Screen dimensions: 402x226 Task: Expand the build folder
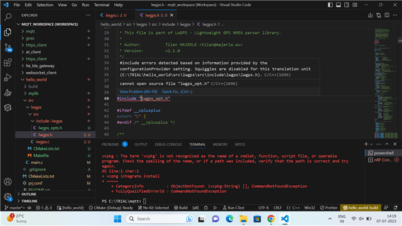coord(25,87)
